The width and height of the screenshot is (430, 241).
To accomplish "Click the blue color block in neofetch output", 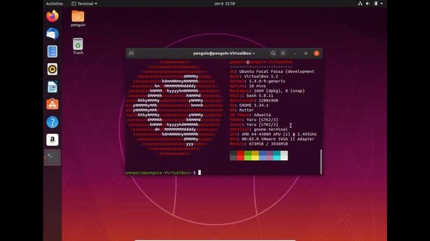I will point(263,156).
